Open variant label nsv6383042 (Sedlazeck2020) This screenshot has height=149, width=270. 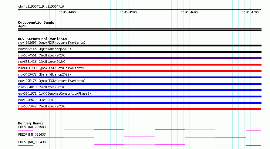point(42,106)
